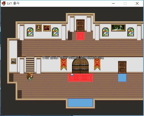Click the disabled maximize button
This screenshot has height=116, width=144.
point(125,3)
